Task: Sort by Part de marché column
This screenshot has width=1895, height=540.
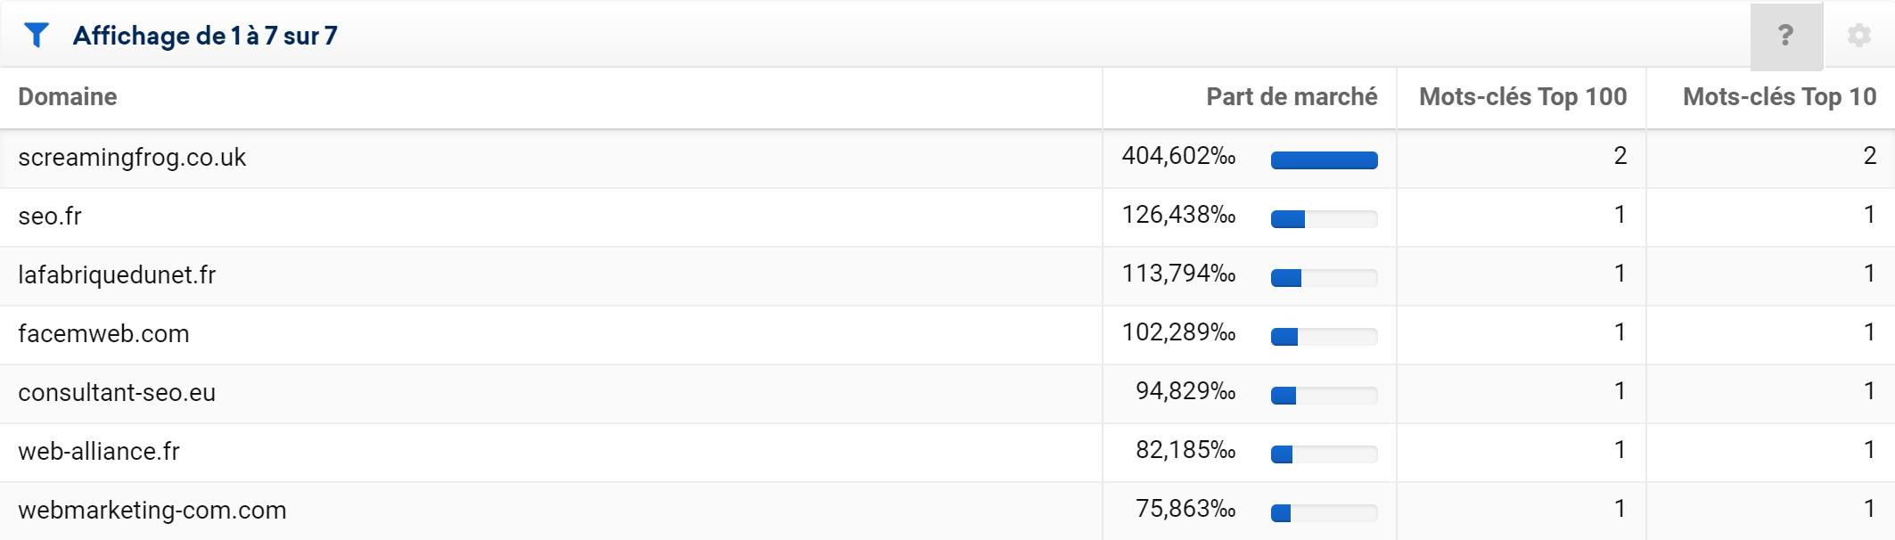Action: (1291, 97)
